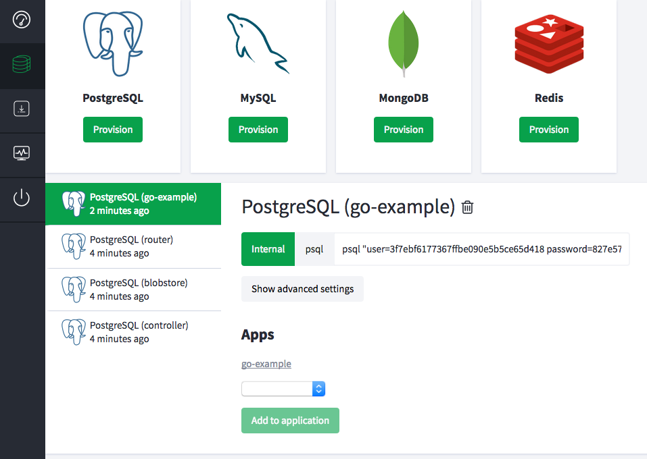Click the 'MySQL' card title

tap(258, 98)
